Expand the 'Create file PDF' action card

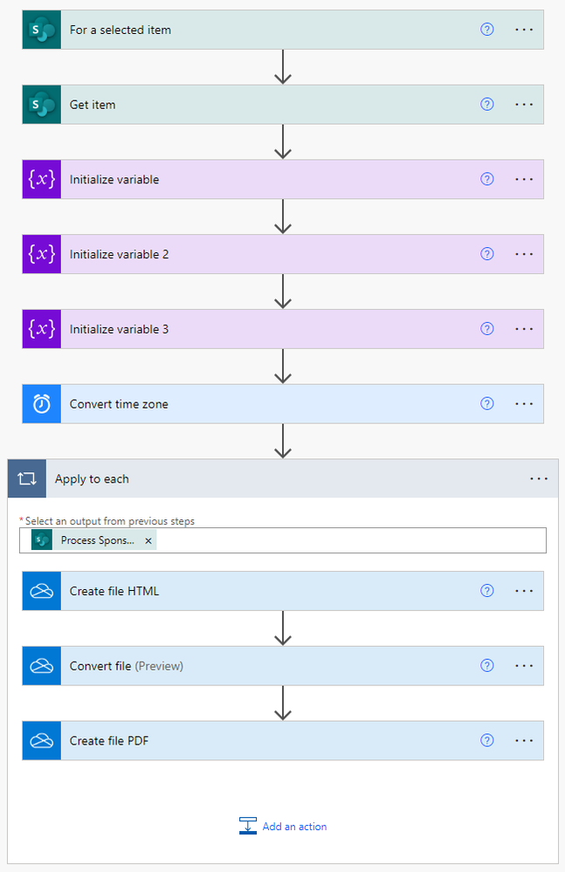point(262,741)
